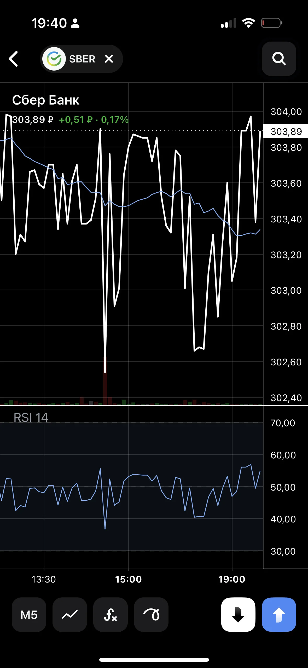Go back using the left chevron
Screen dimensions: 308x668
(x=13, y=59)
